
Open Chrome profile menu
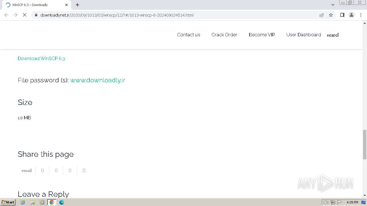352,15
